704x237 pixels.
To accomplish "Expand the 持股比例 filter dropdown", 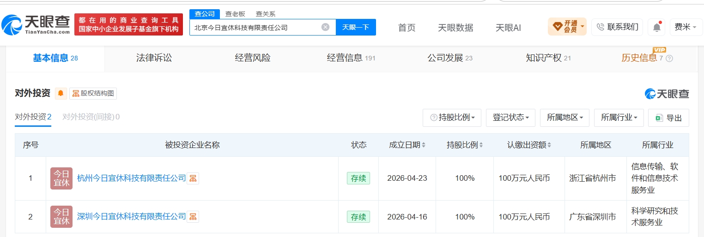I will click(x=452, y=118).
